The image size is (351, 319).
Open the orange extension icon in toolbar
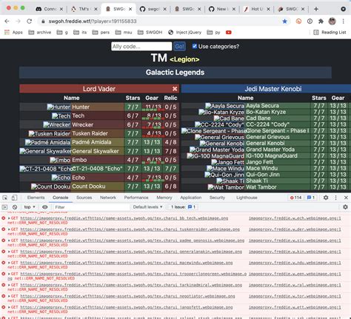298,21
